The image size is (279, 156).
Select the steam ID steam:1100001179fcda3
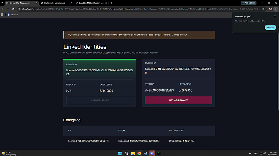(159, 90)
